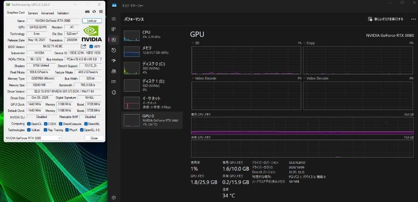Click Driver Version field in GPU-Z
This screenshot has height=202, width=418.
pyautogui.click(x=64, y=91)
